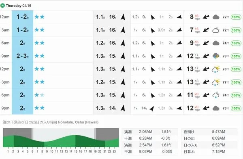
Task: Click the 12pm sunny showers weather icon
Action: [x=216, y=69]
